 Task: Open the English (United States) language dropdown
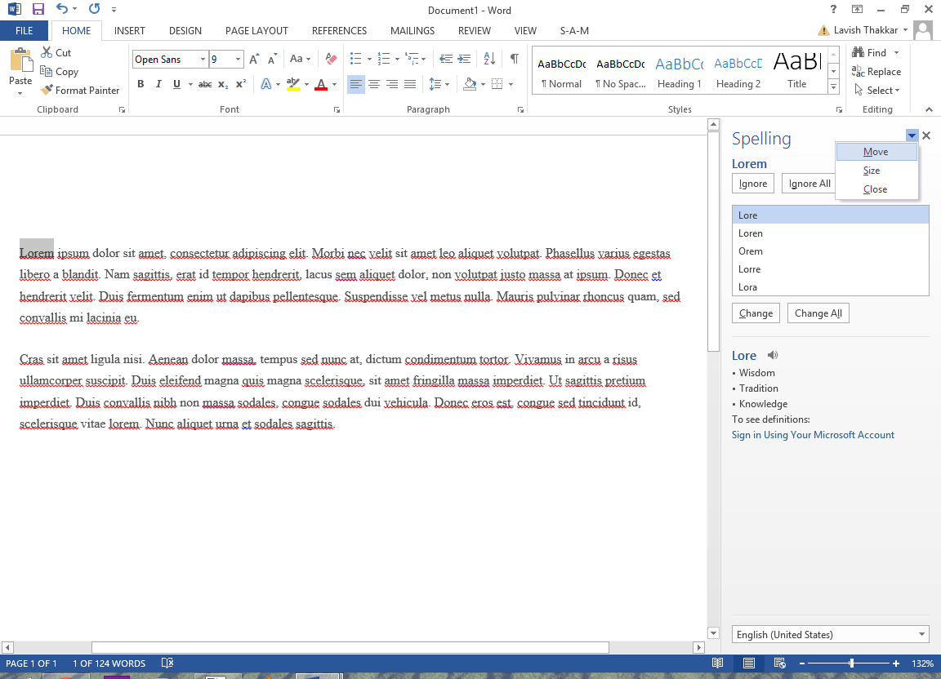(x=831, y=635)
